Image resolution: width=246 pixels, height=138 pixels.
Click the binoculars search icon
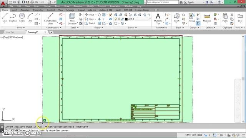click(181, 2)
